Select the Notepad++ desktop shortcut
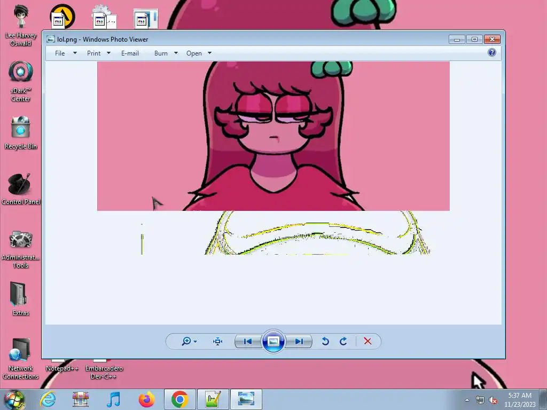Image resolution: width=547 pixels, height=410 pixels. point(62,366)
